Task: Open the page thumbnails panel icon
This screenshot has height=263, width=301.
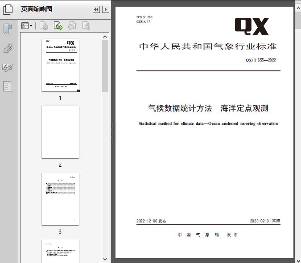Action: point(8,10)
